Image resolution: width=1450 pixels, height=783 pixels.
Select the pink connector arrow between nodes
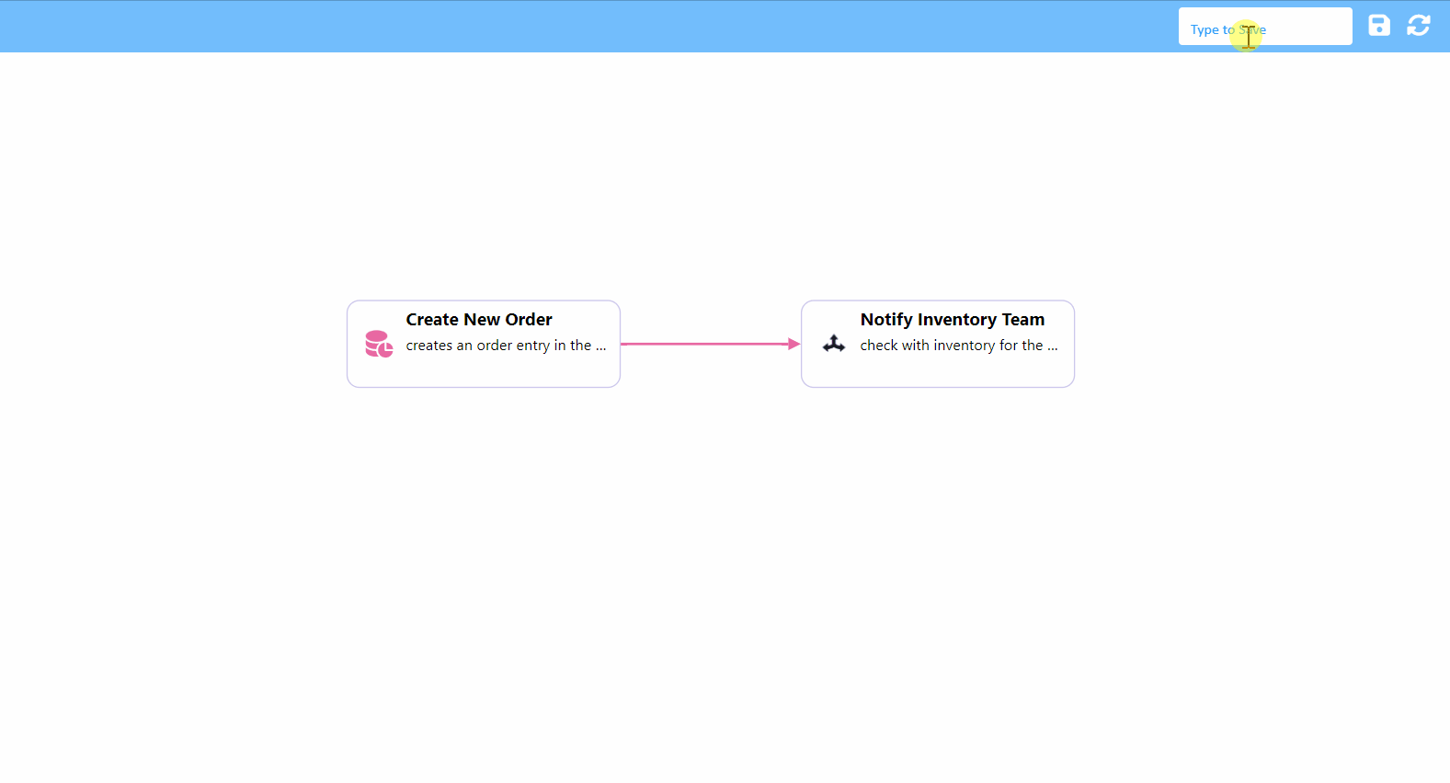pyautogui.click(x=711, y=344)
